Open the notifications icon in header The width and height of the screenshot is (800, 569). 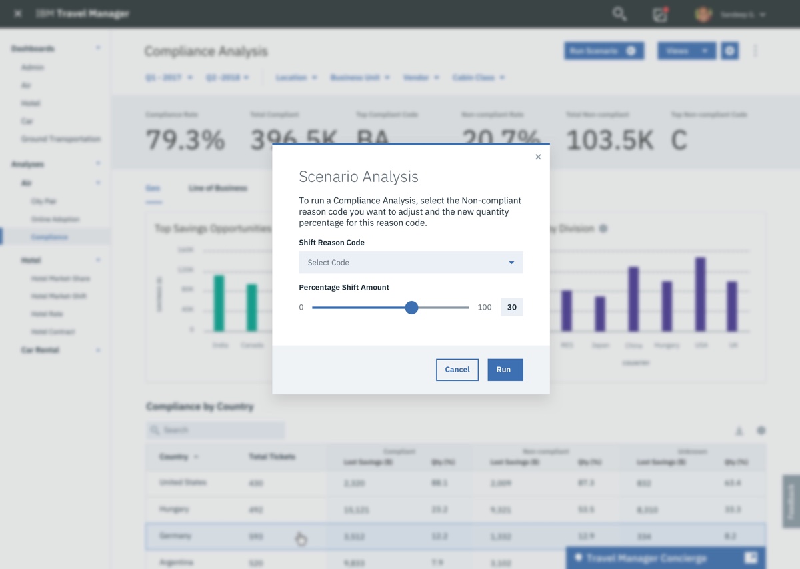click(x=659, y=15)
